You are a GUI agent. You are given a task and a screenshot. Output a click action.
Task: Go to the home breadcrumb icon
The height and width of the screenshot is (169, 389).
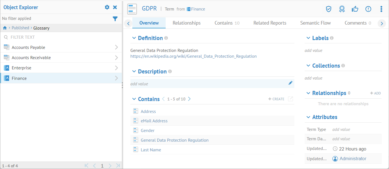[x=5, y=28]
